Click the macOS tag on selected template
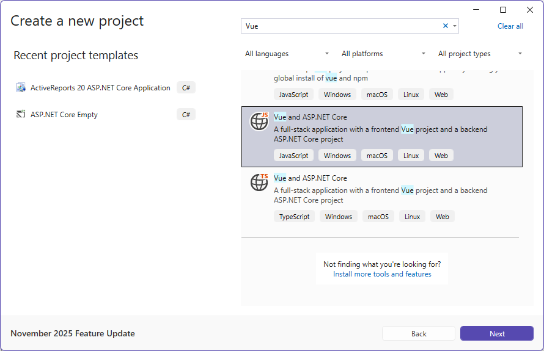The width and height of the screenshot is (544, 351). pos(377,156)
